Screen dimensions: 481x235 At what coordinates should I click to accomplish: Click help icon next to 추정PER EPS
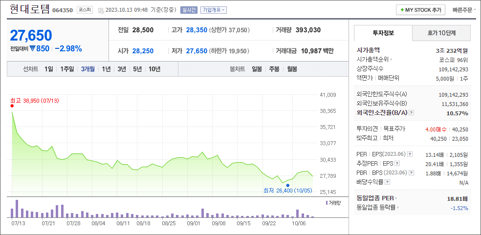click(397, 164)
